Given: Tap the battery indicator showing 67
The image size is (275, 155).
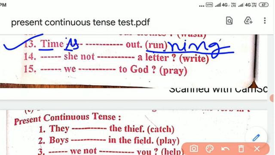Looking at the screenshot, I should tap(263, 5).
